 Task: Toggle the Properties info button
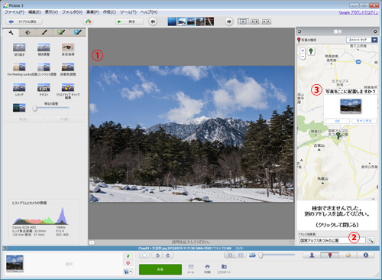(366, 255)
